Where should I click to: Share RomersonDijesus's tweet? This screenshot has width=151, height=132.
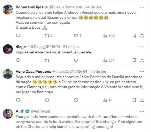point(142,36)
